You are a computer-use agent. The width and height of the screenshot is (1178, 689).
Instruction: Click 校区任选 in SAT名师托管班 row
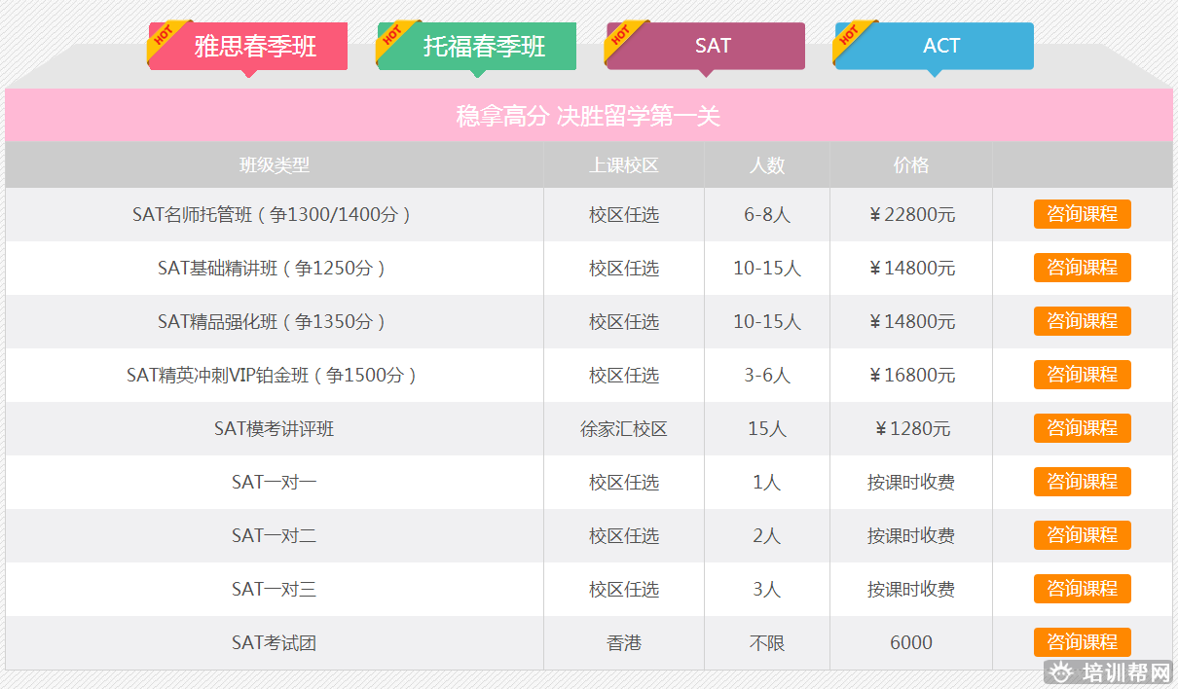pyautogui.click(x=624, y=215)
